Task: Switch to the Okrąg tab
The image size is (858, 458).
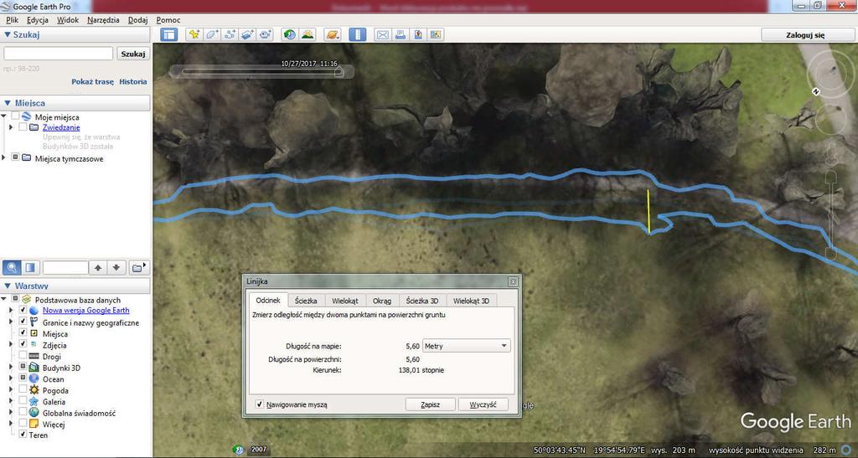Action: pos(382,301)
